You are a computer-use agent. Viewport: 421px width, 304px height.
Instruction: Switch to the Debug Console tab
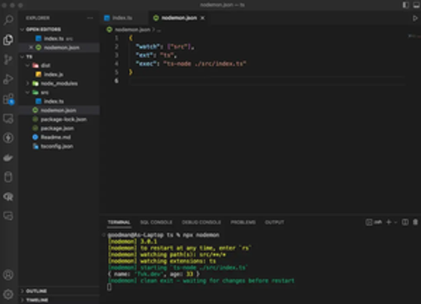click(201, 223)
